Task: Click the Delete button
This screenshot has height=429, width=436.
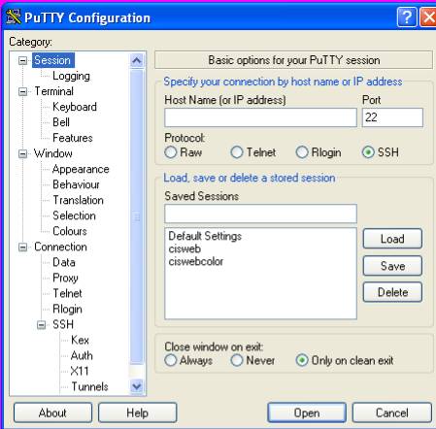Action: click(x=392, y=292)
